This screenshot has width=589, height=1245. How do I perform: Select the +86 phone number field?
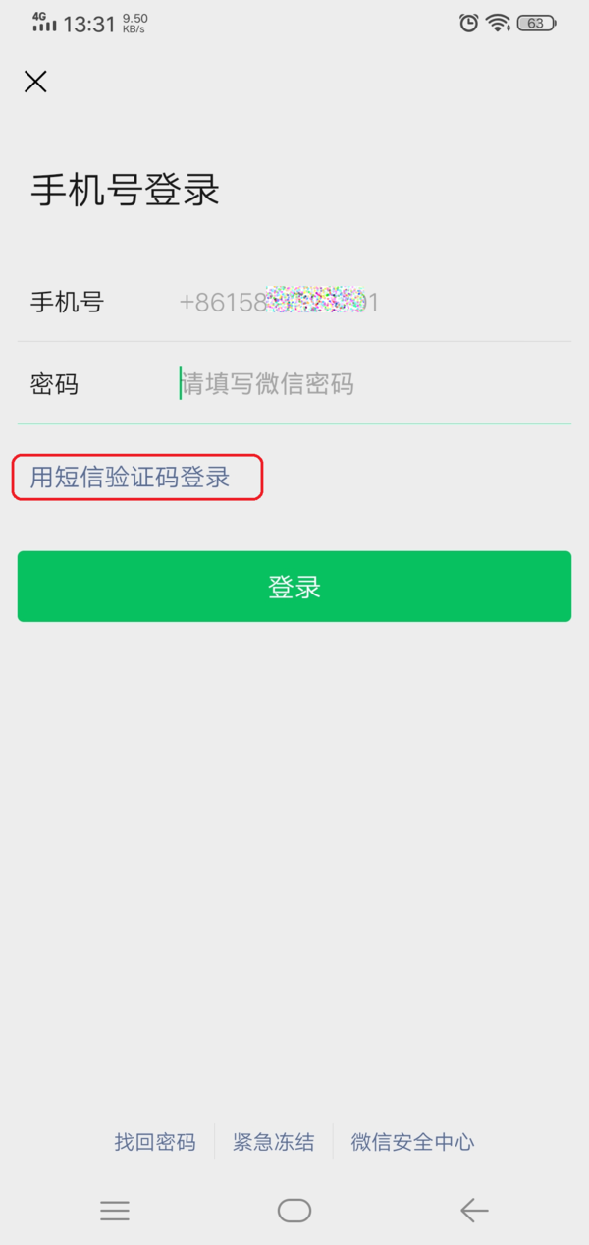(x=373, y=302)
